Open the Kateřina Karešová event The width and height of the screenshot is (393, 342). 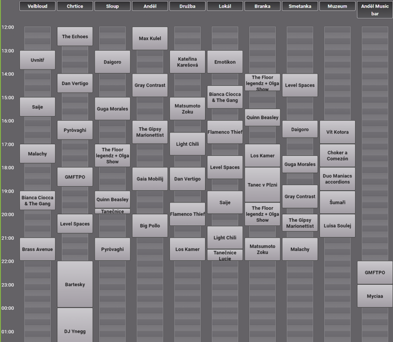pos(187,62)
